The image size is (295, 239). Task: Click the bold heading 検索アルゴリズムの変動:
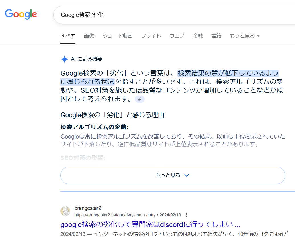click(95, 127)
